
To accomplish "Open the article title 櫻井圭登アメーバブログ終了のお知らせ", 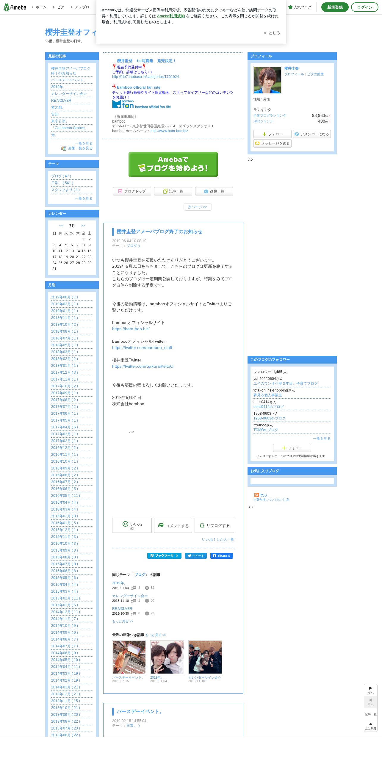I will (159, 232).
